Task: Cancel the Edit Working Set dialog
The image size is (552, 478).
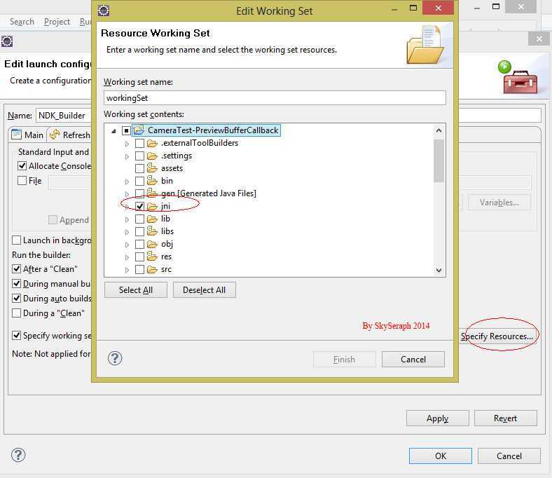Action: click(x=413, y=360)
